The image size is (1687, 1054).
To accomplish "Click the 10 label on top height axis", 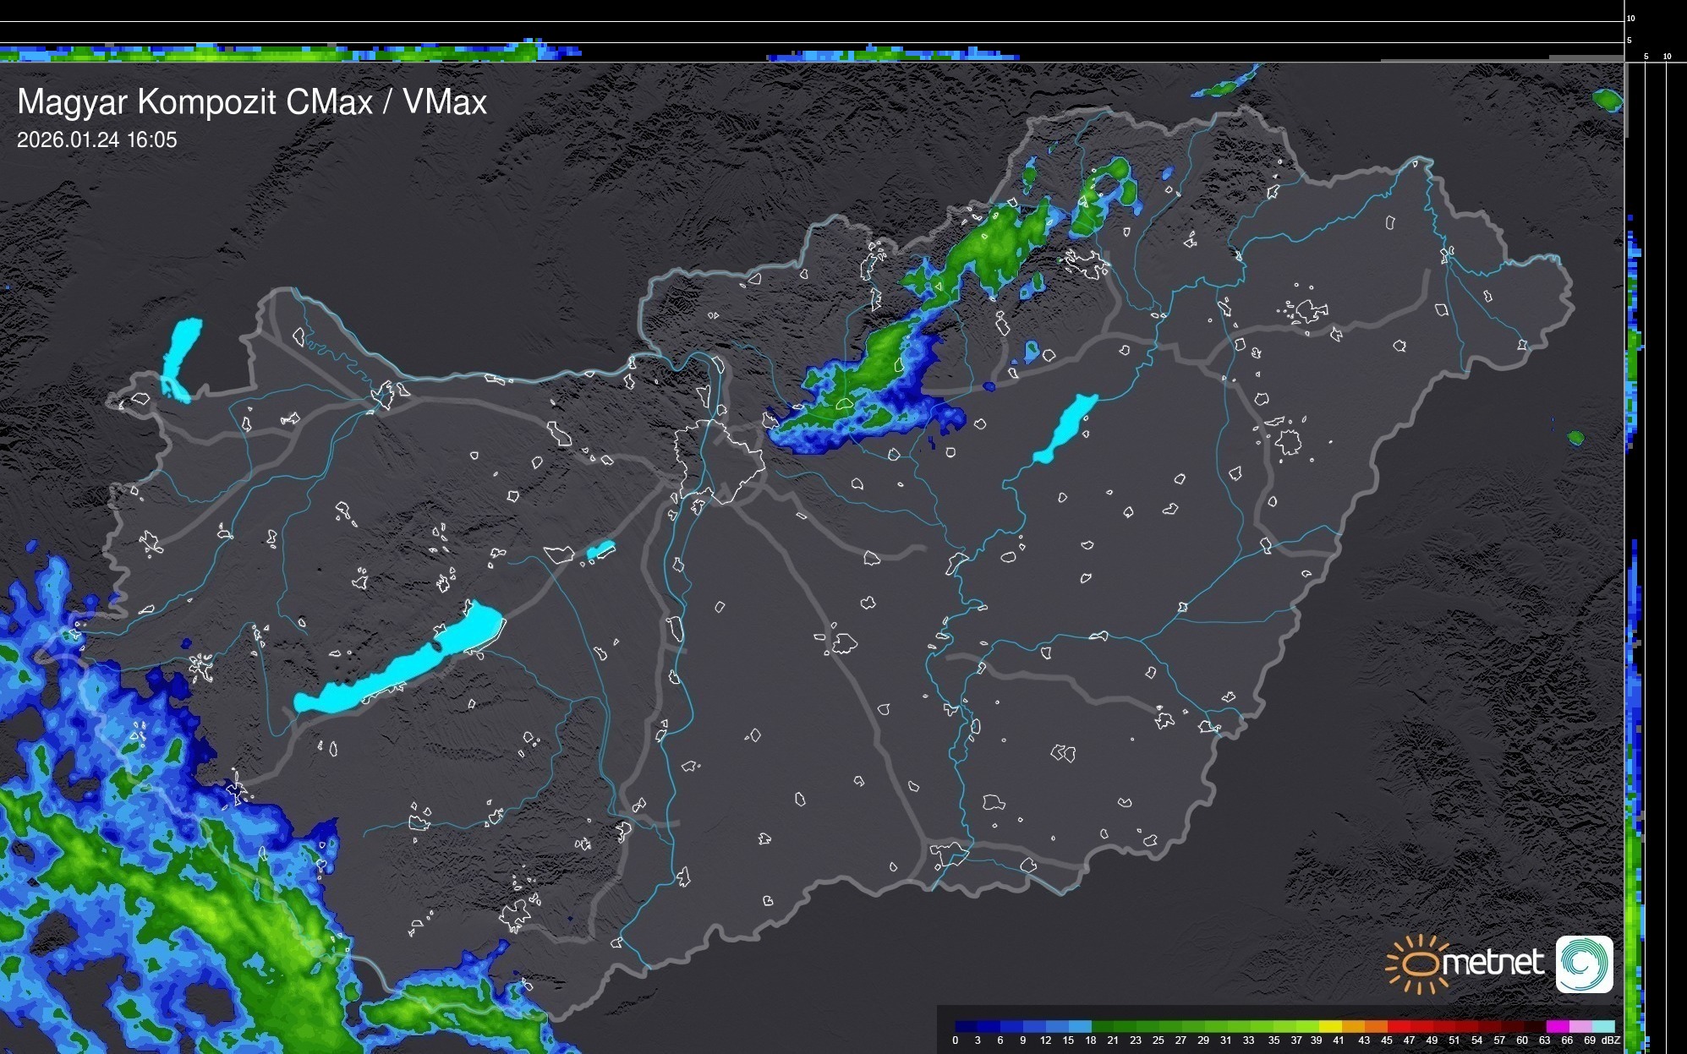I will click(x=1631, y=18).
